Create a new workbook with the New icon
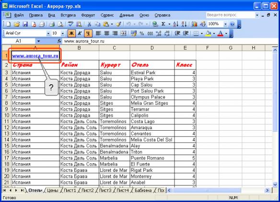The image size is (280, 202). tap(8, 24)
